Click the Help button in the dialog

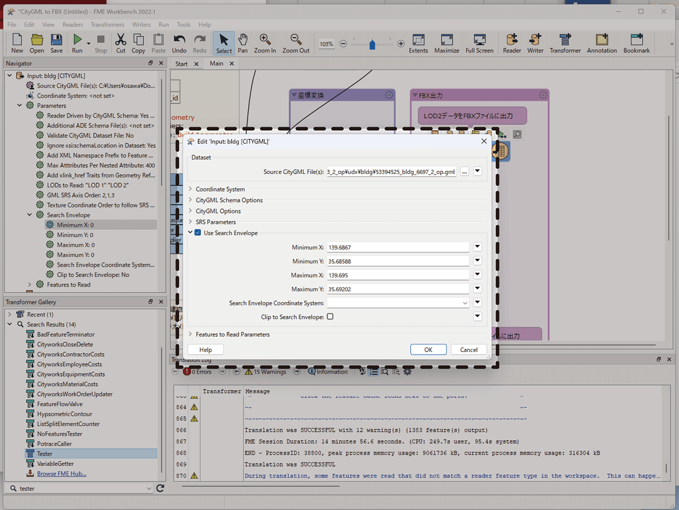tap(206, 350)
